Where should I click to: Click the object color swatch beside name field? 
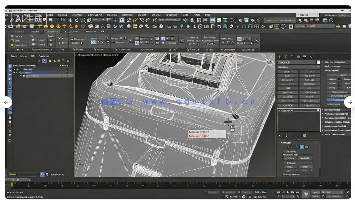319,62
